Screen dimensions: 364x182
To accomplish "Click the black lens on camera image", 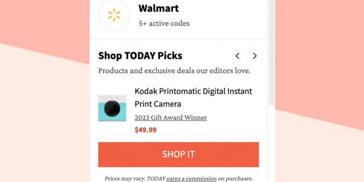I will (112, 109).
